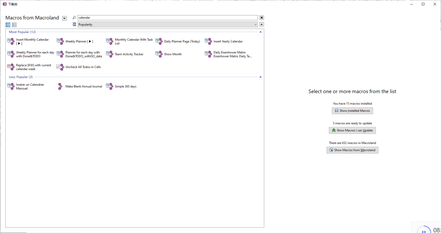Choose Weekly Planner for each day with Done&TODO icon
This screenshot has height=233, width=441.
click(11, 54)
